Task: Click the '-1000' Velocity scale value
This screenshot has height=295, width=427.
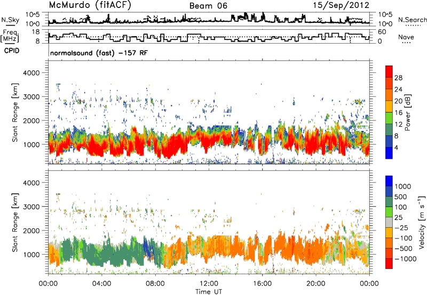Action: [405, 259]
